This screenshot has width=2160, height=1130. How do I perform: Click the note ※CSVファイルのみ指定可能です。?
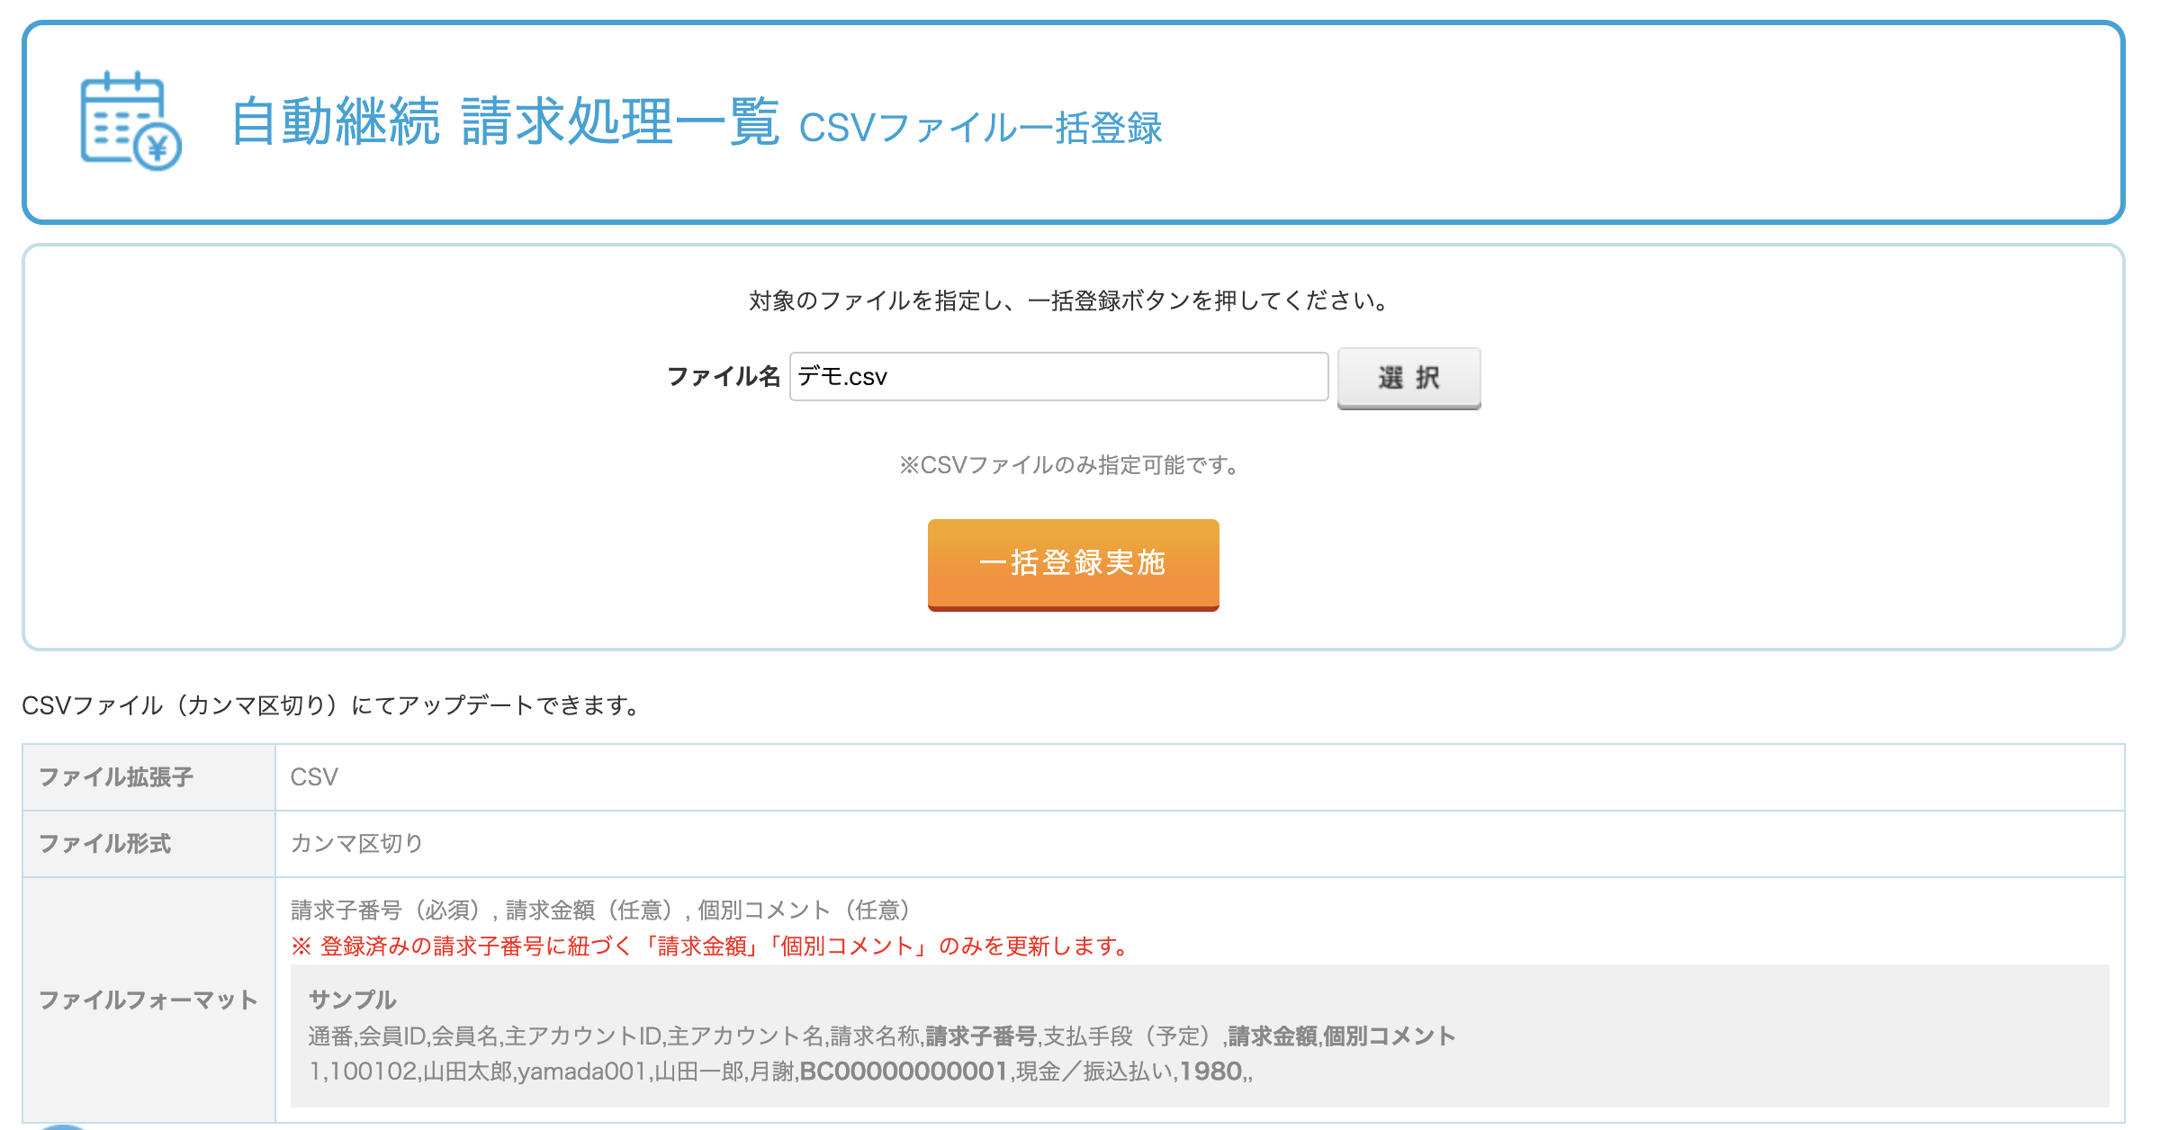coord(1071,465)
